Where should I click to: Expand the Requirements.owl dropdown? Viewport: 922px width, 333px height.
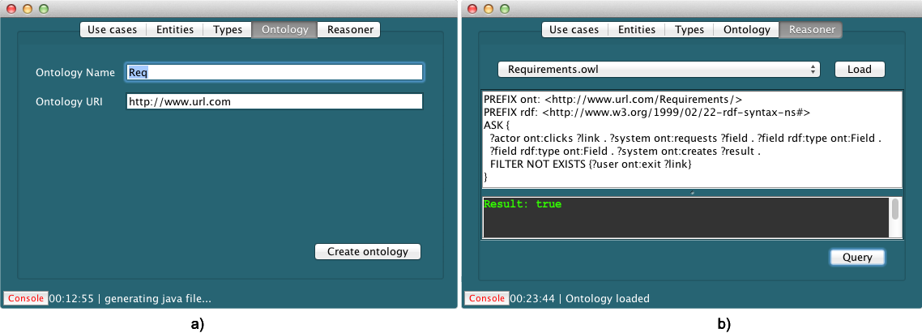click(x=658, y=70)
